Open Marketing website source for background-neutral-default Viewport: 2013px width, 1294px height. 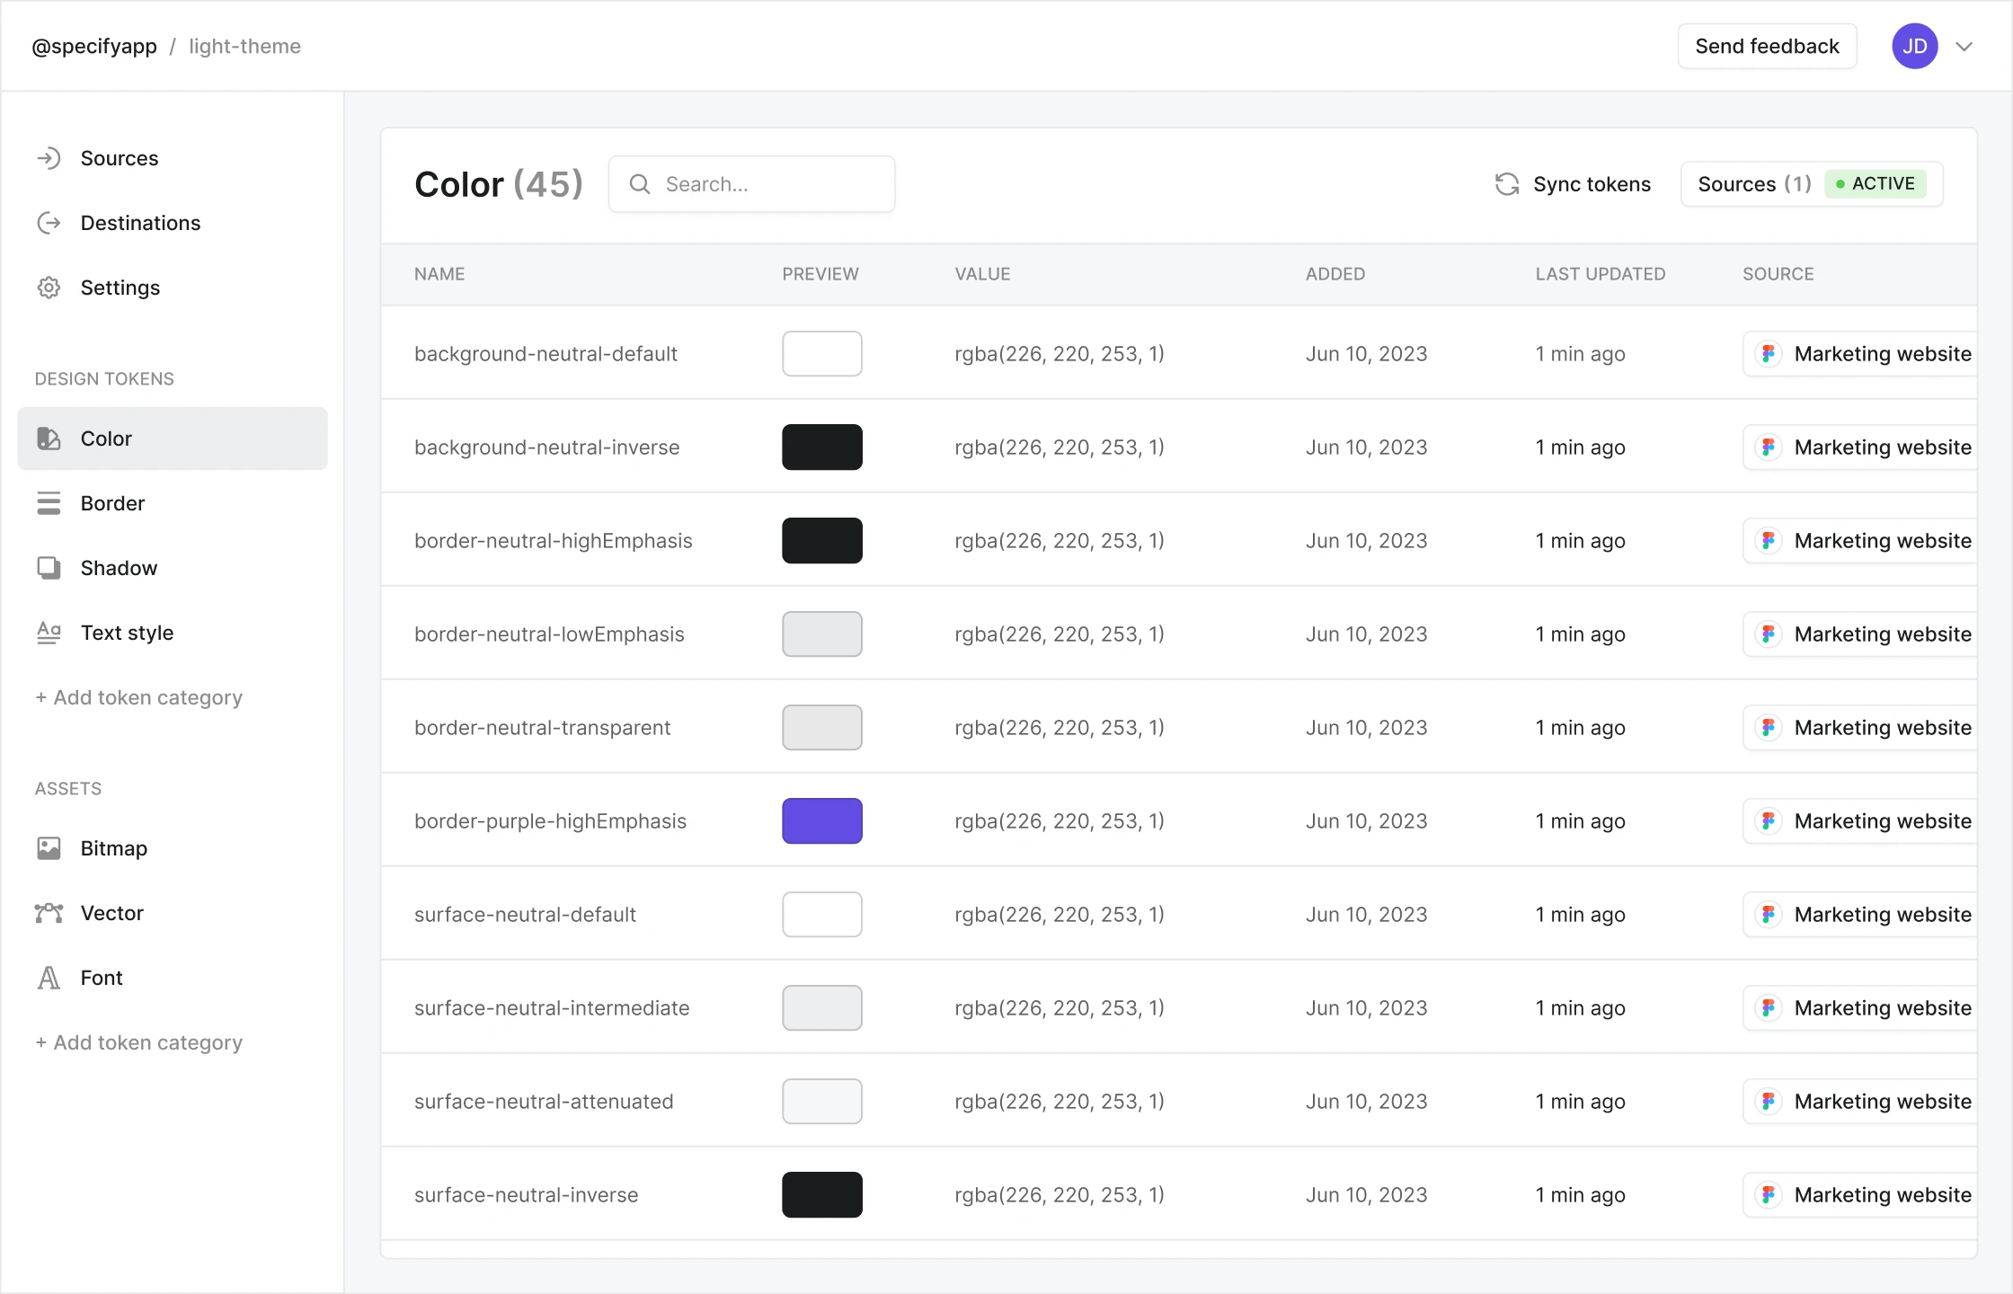point(1860,354)
